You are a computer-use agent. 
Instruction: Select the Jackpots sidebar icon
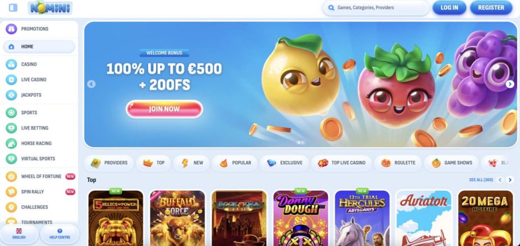pos(11,95)
